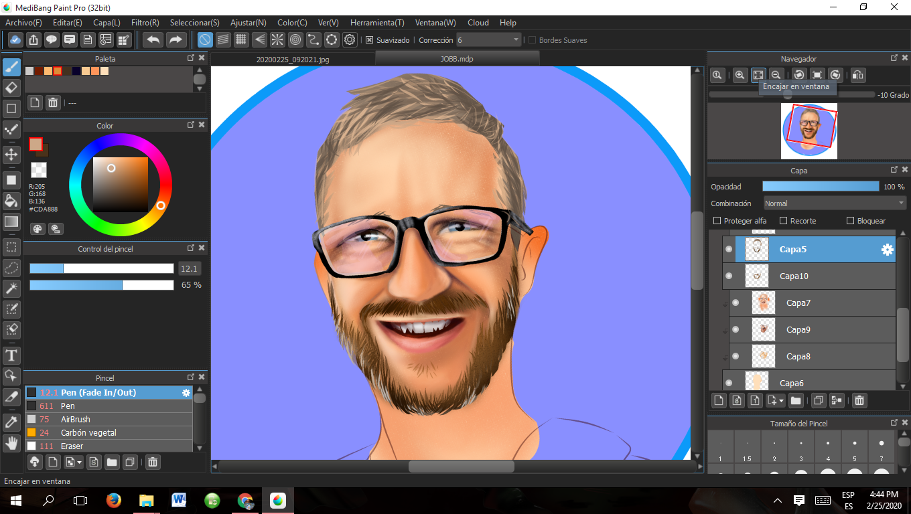Select the Eraser tool in left toolbar
Viewport: 911px width, 514px height.
coord(11,88)
